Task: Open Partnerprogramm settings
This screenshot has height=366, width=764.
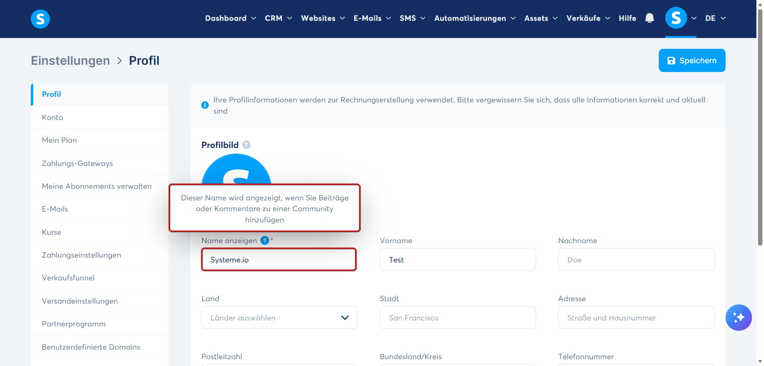Action: click(100, 324)
